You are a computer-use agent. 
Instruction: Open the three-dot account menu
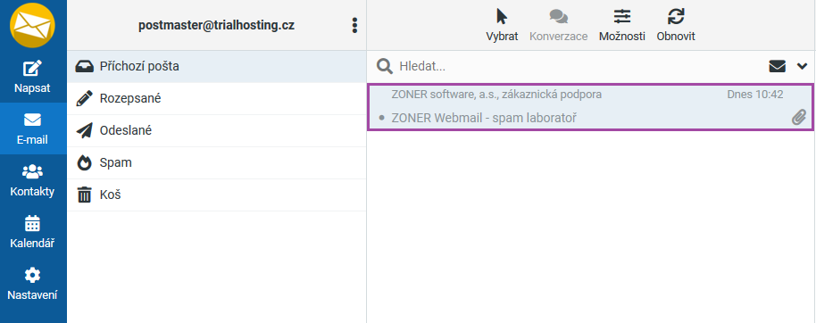354,25
